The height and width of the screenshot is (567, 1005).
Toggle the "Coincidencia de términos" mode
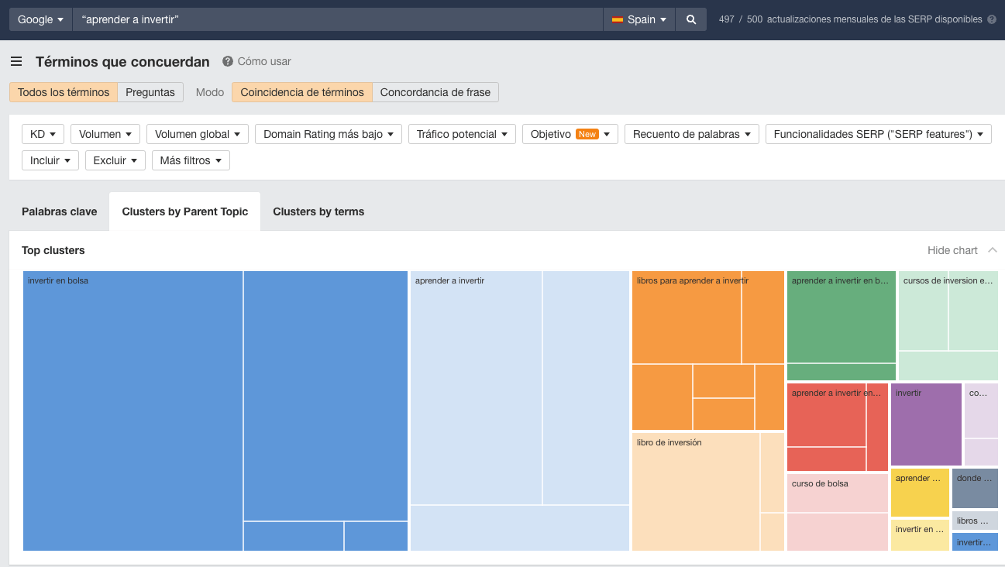pyautogui.click(x=301, y=91)
